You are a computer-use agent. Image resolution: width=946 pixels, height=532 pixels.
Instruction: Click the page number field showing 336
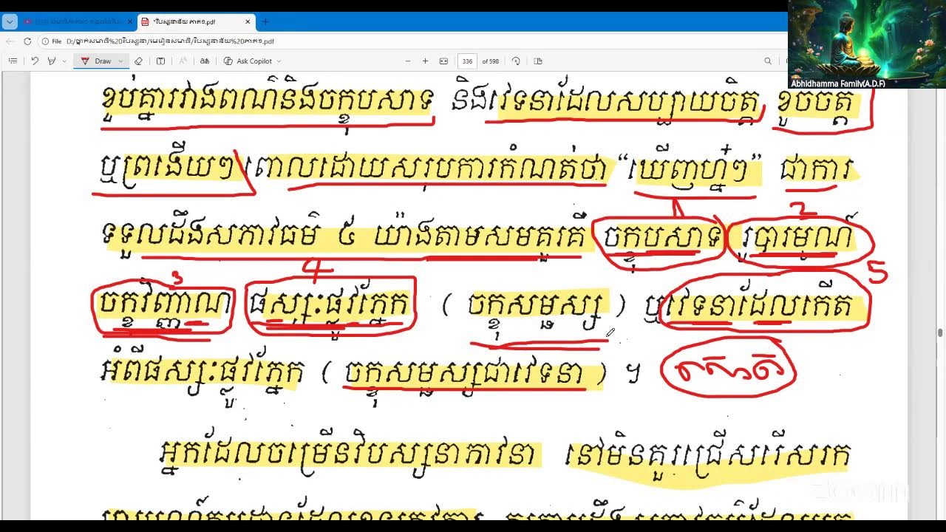tap(467, 61)
